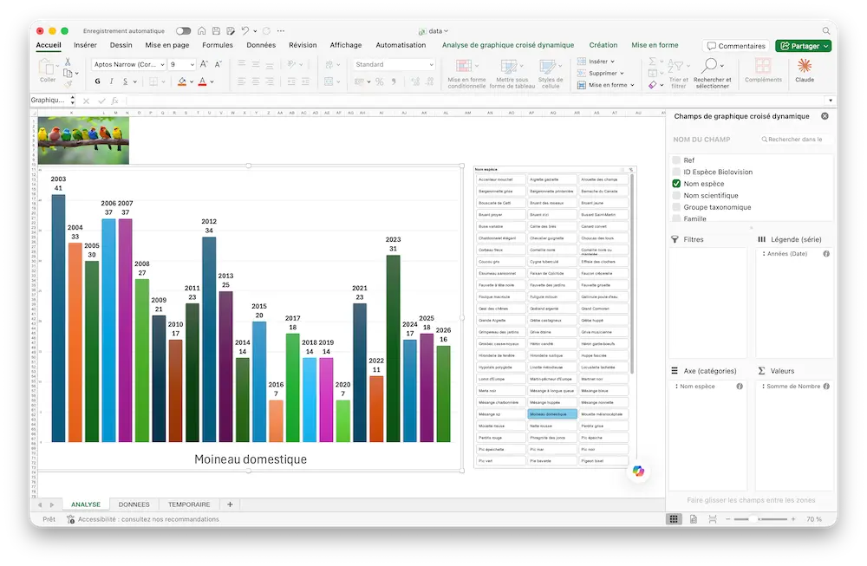
Task: Check the ID Espèce Biolovision checkbox
Action: (x=676, y=172)
